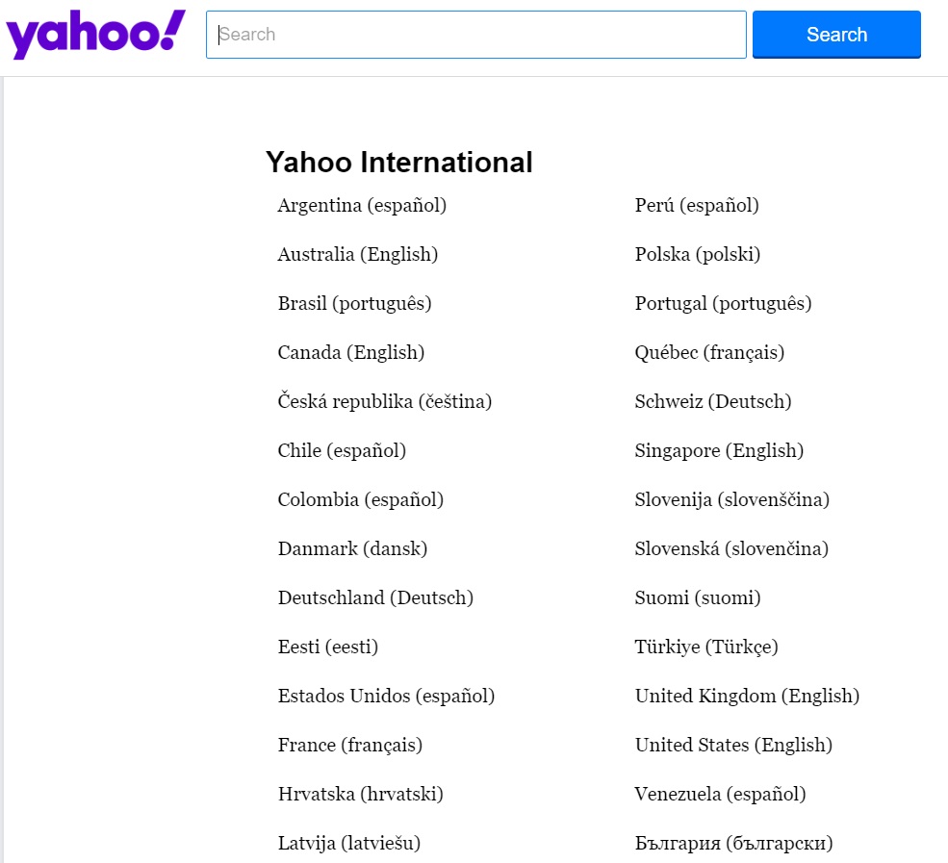Select Colombia (español)
Screen dimensions: 948x863
pos(360,499)
